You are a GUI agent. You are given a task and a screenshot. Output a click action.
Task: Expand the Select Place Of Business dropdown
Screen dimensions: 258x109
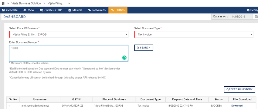[x=69, y=34]
